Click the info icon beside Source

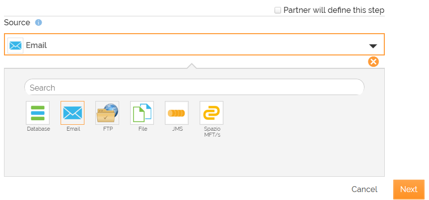tap(39, 23)
